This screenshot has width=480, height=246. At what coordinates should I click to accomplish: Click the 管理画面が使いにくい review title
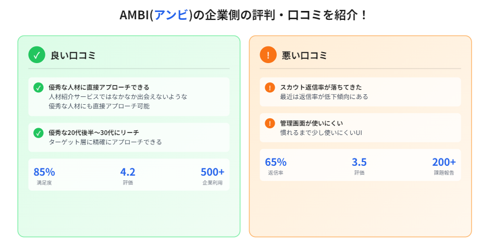pos(311,123)
